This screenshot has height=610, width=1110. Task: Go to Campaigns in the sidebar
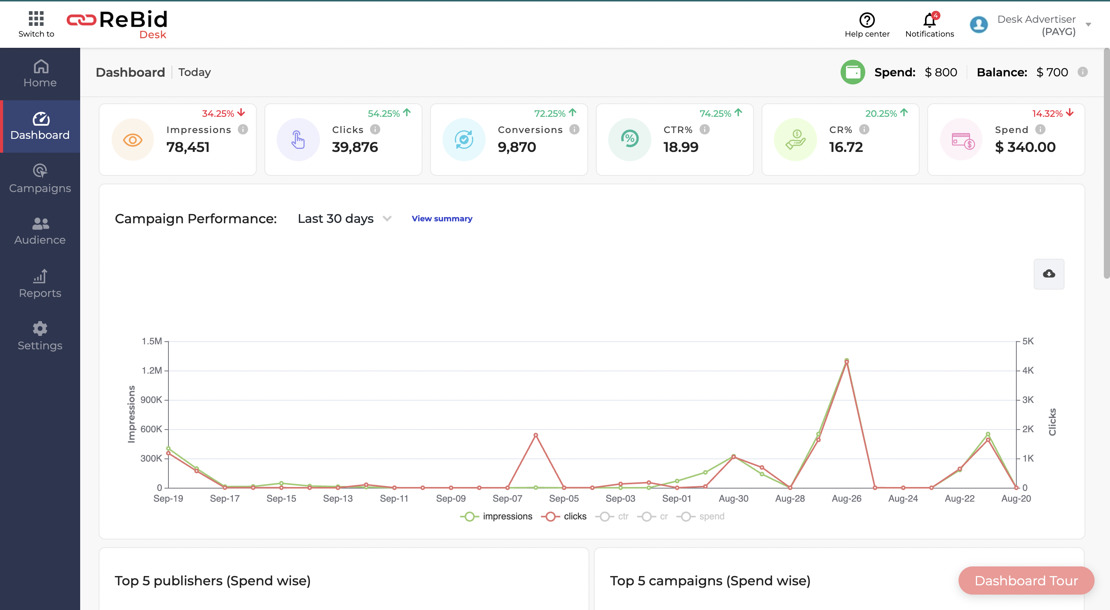(40, 179)
